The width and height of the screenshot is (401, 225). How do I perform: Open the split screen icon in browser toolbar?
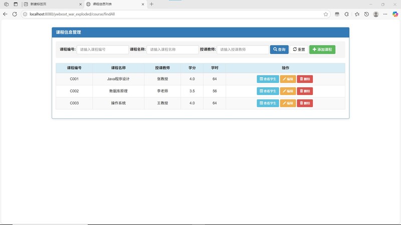(x=337, y=14)
